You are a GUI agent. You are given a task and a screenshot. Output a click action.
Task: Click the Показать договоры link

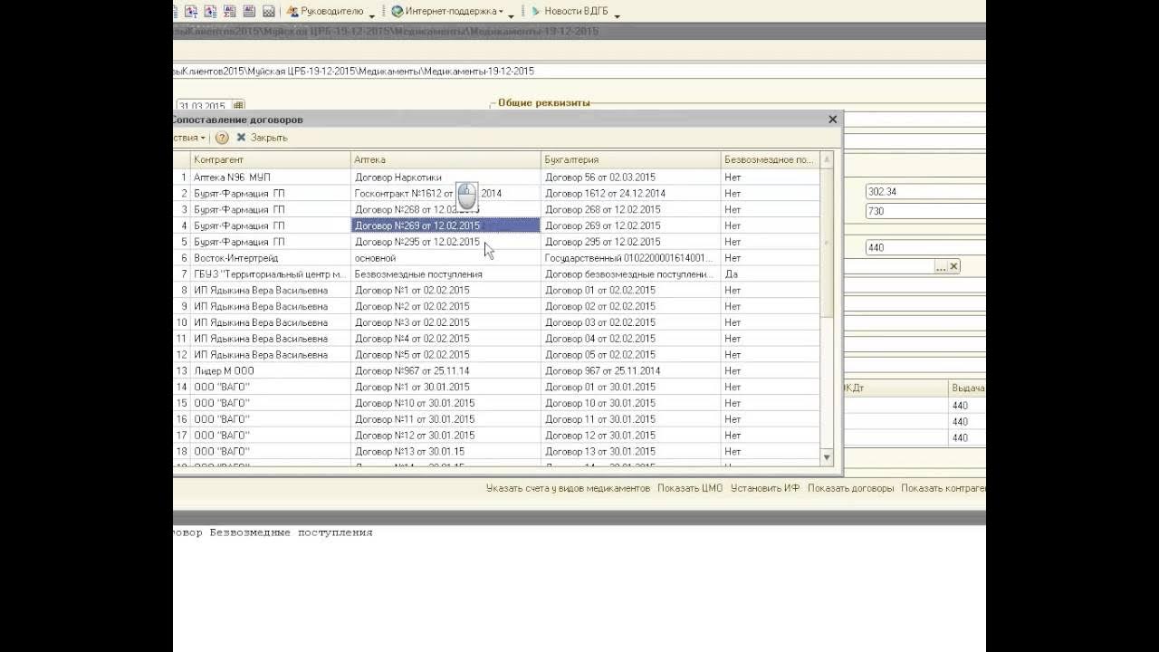(x=850, y=489)
